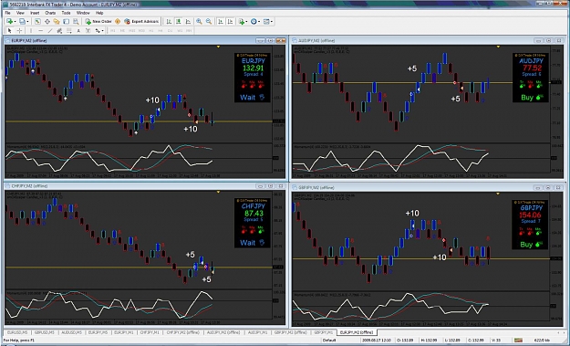Switch to the GBPJPY,M2 (offline) chart tab
This screenshot has width=570, height=346.
[x=291, y=332]
